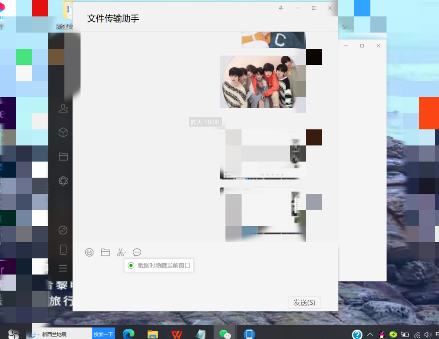Open Microsoft Edge from the taskbar

[129, 334]
